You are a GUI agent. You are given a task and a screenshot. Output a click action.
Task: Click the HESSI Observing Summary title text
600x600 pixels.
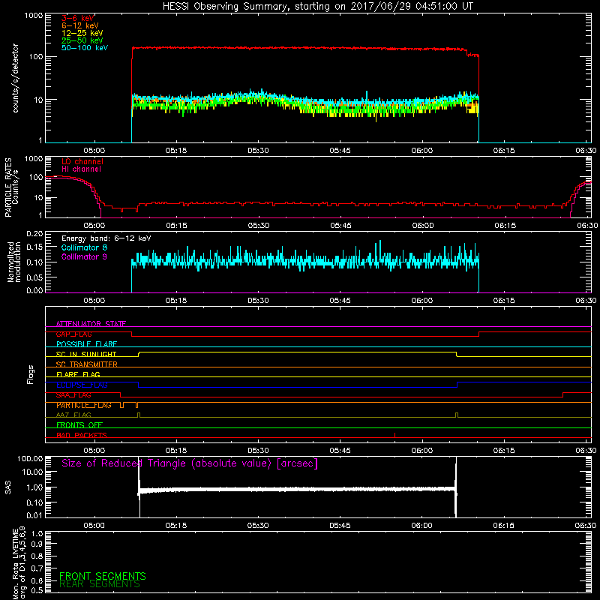coord(317,6)
